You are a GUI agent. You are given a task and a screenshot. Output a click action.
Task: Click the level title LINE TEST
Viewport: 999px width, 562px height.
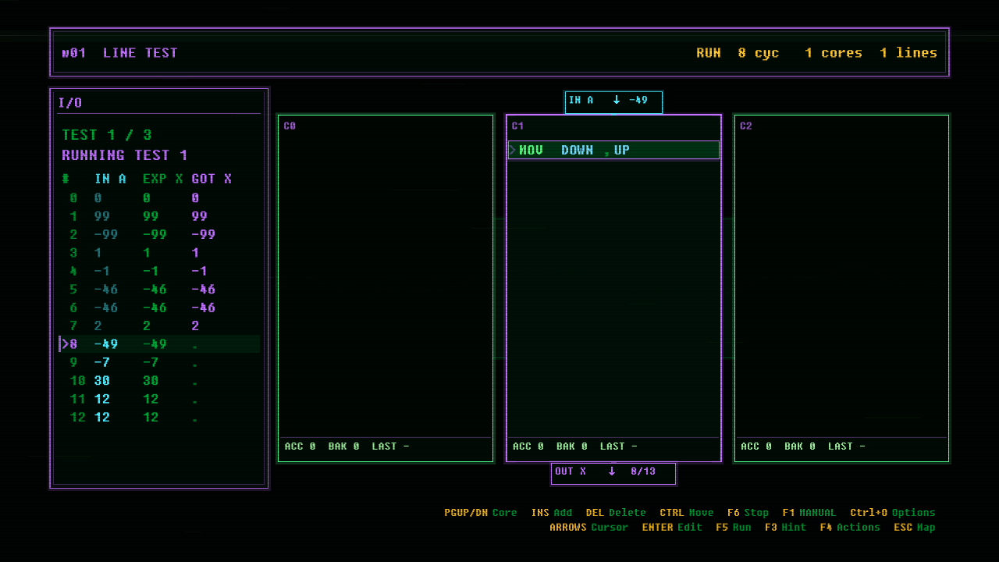pyautogui.click(x=140, y=53)
